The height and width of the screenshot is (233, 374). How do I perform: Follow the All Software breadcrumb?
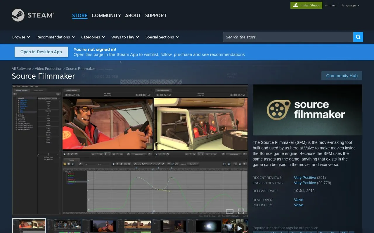[21, 69]
